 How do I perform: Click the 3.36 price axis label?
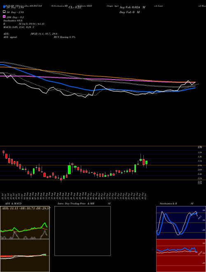[199, 157]
